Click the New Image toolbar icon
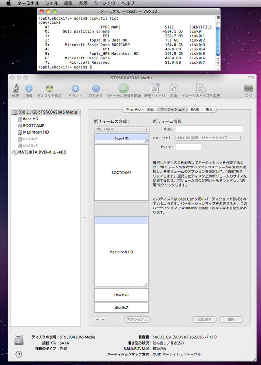The width and height of the screenshot is (261, 365). pyautogui.click(x=155, y=89)
